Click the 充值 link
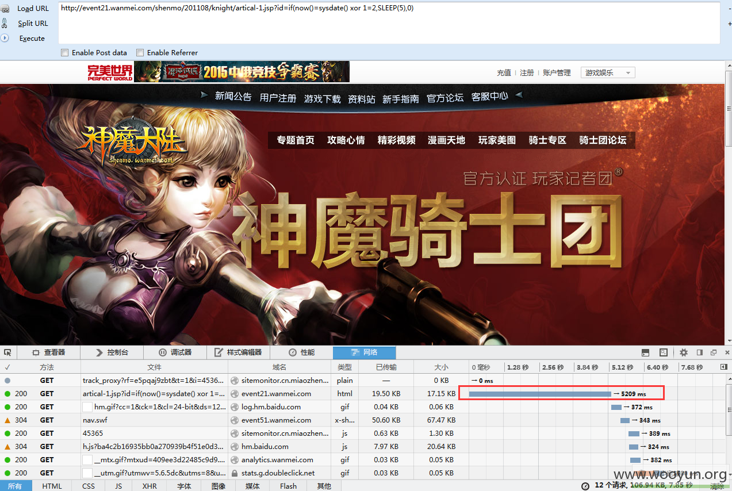Image resolution: width=732 pixels, height=491 pixels. (x=504, y=73)
